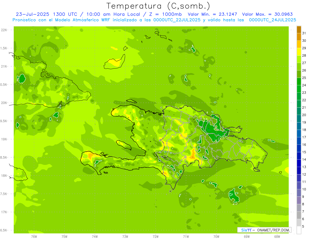311x240 pixels.
Task: Select the "Z = 1000mb" level text
Action: pos(165,14)
